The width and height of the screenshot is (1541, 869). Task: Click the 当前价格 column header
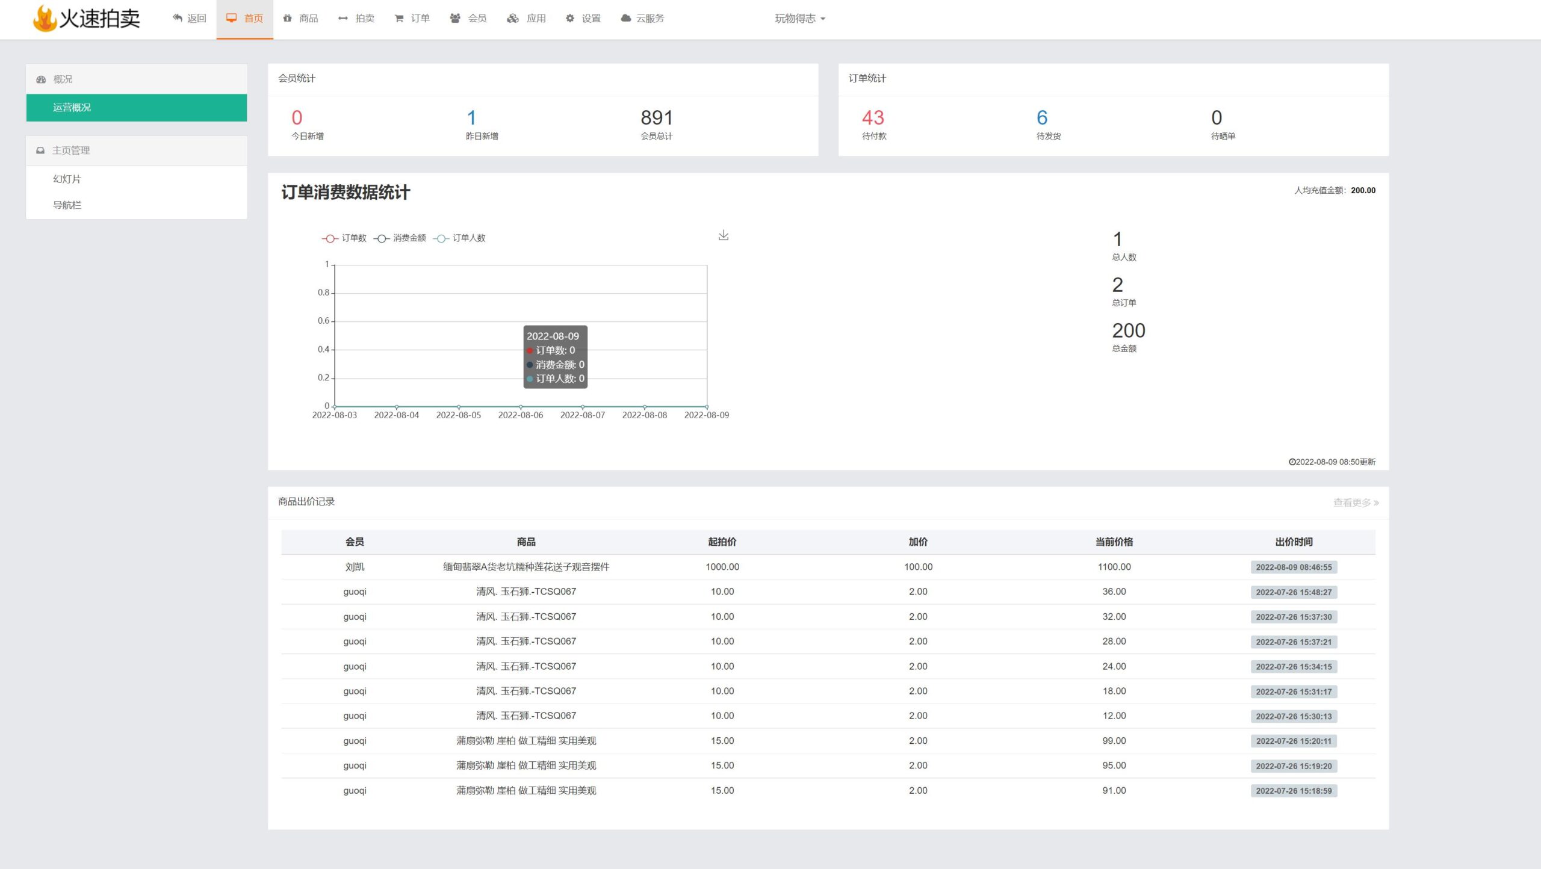pos(1114,542)
